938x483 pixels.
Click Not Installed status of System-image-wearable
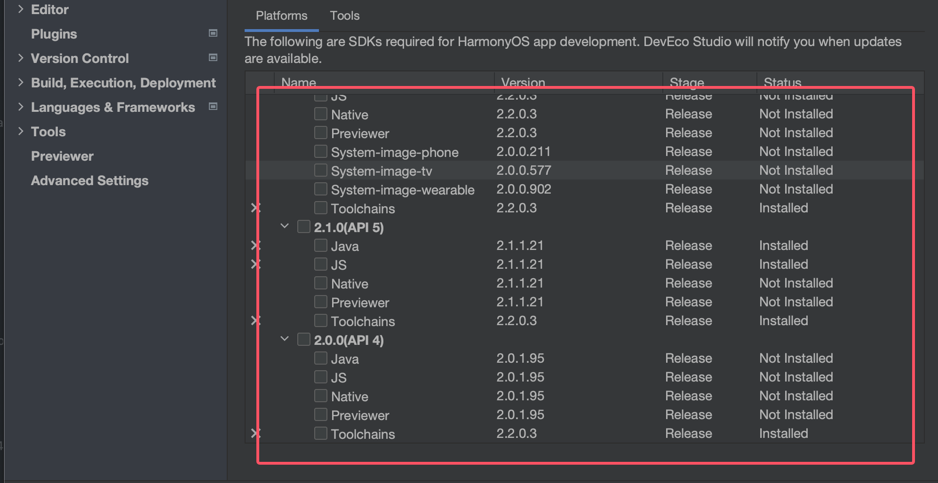pyautogui.click(x=796, y=189)
